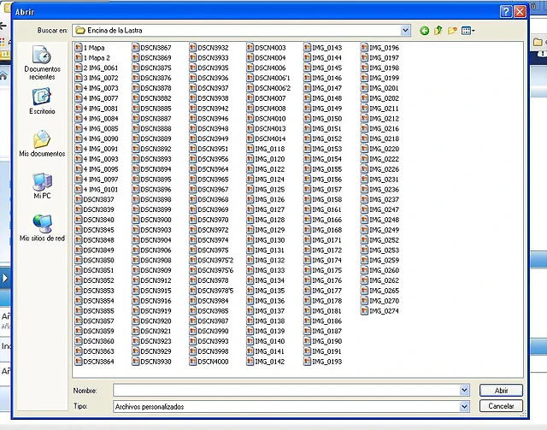Select file DSCN3942
Image resolution: width=547 pixels, height=430 pixels.
[x=209, y=109]
